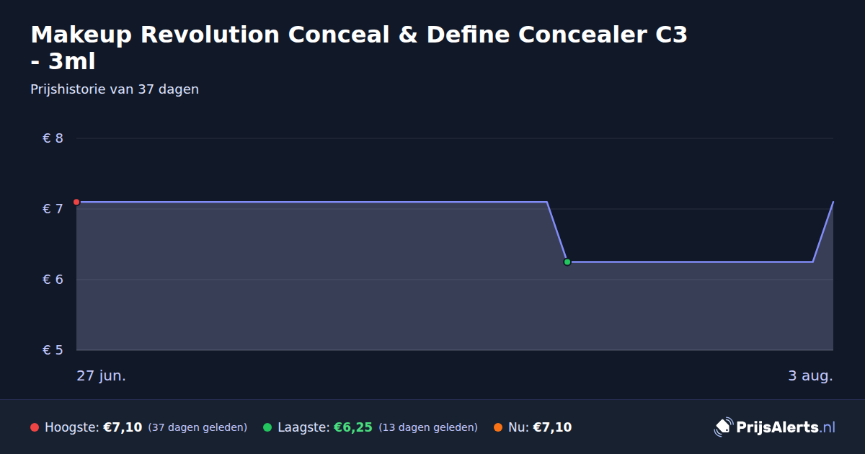
Task: Click the € 7 axis label
Action: [x=53, y=209]
